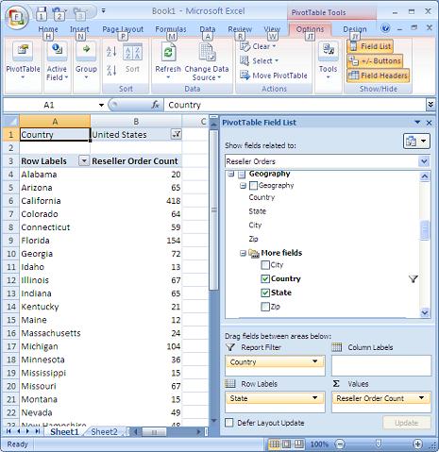Switch to the Insert tab

click(x=79, y=29)
